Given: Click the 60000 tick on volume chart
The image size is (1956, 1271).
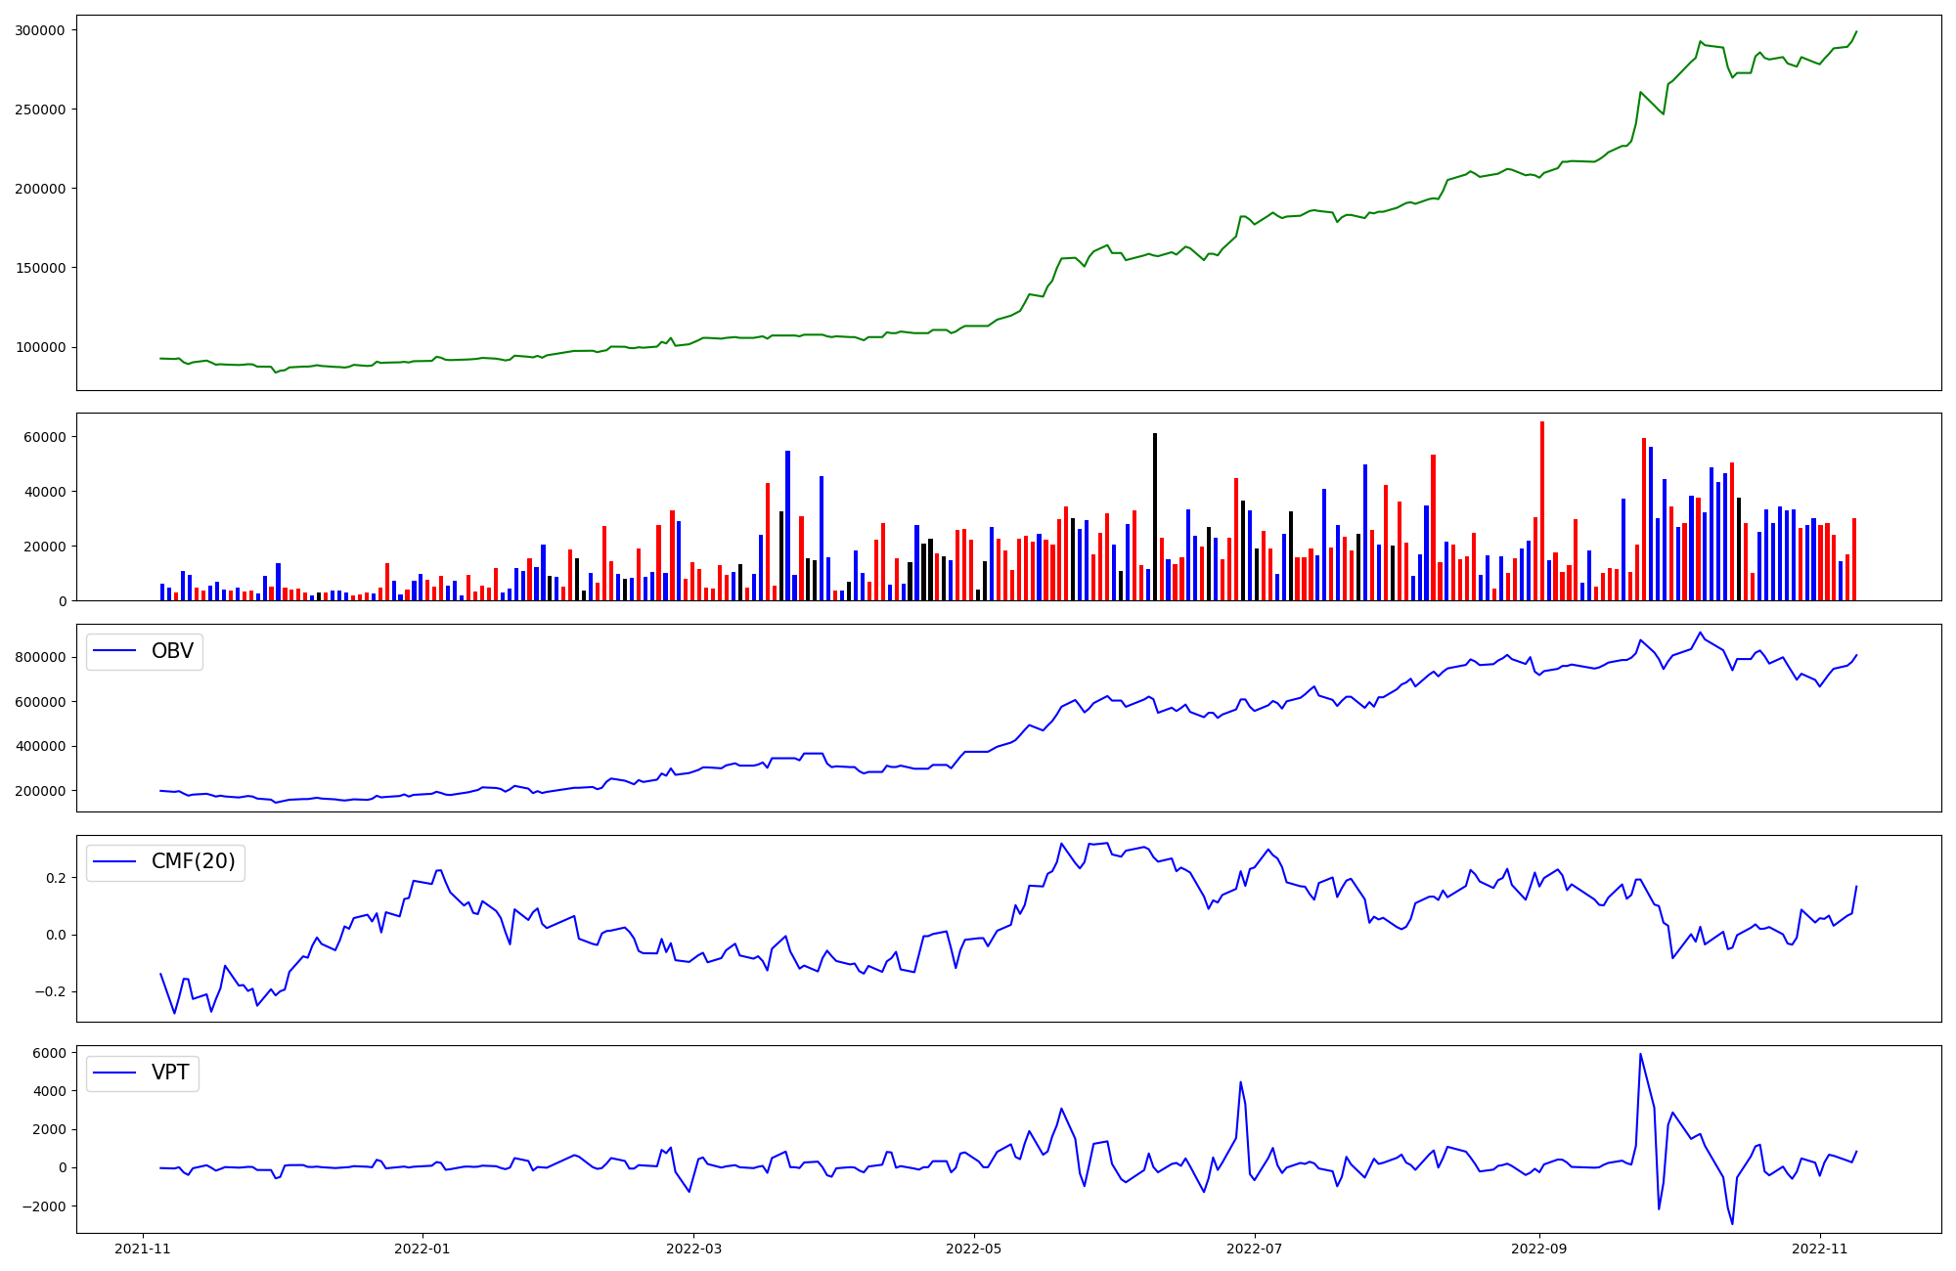Looking at the screenshot, I should tap(44, 437).
